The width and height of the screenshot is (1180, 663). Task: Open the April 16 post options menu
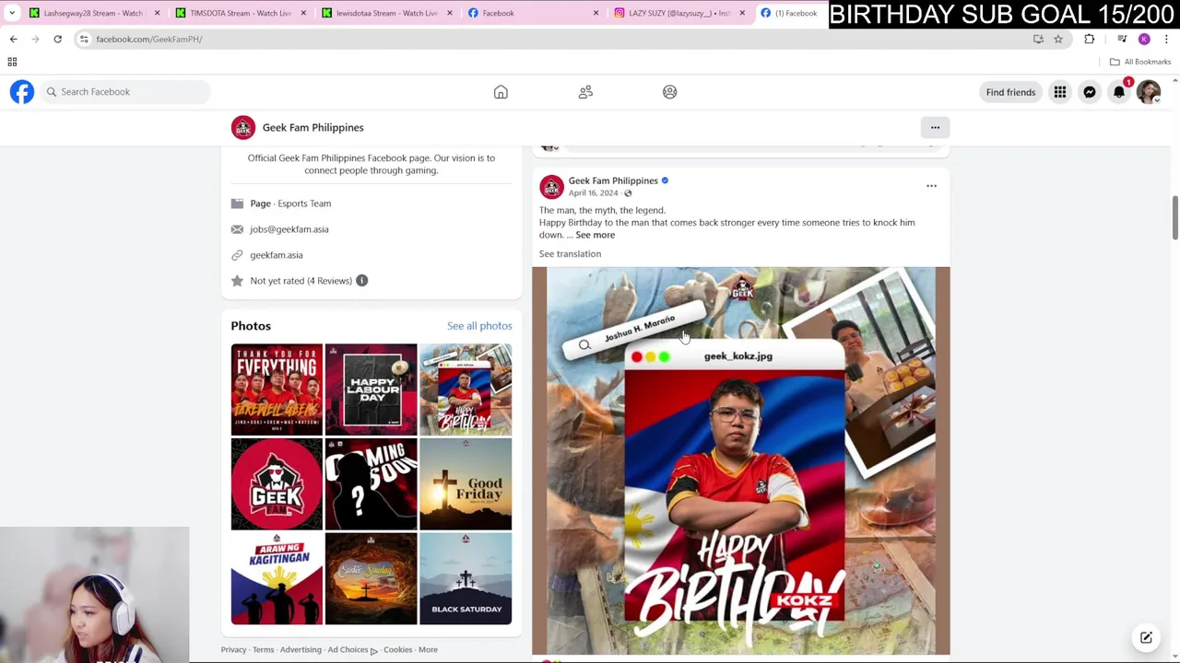point(931,186)
